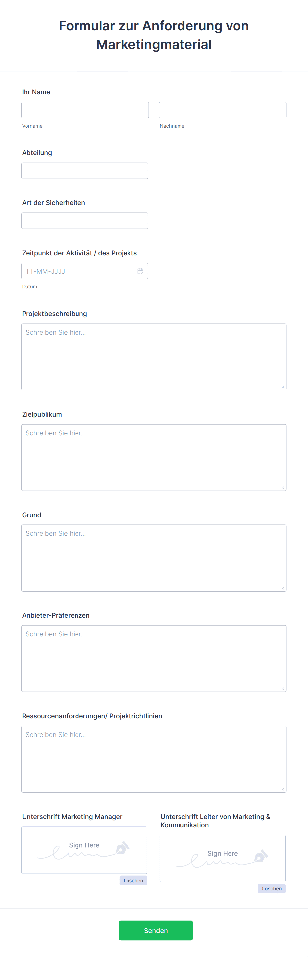This screenshot has height=957, width=308.
Task: Click into the Nachname input field
Action: tap(222, 110)
